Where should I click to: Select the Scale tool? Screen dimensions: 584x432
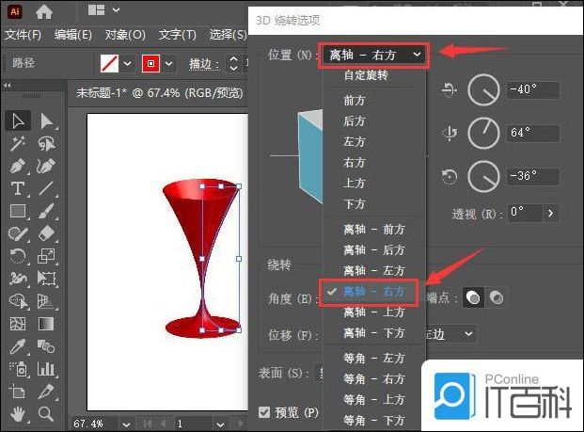47,256
